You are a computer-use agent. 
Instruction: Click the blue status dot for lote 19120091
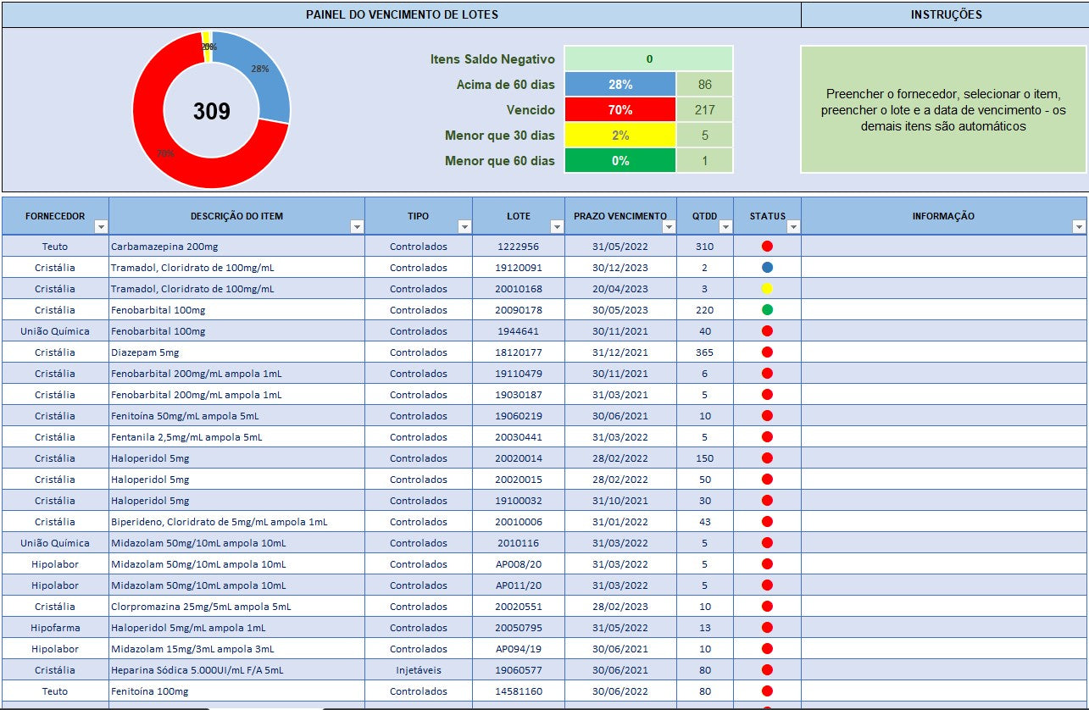767,268
